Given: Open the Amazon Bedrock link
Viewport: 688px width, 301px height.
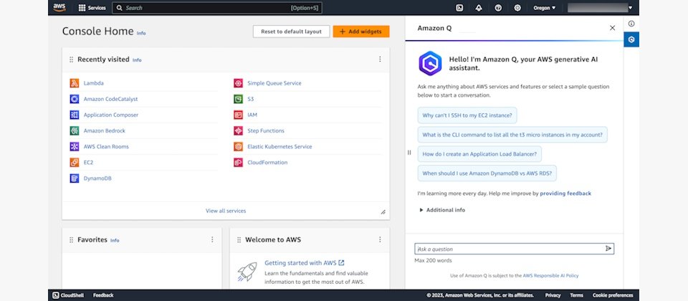Looking at the screenshot, I should pyautogui.click(x=105, y=130).
